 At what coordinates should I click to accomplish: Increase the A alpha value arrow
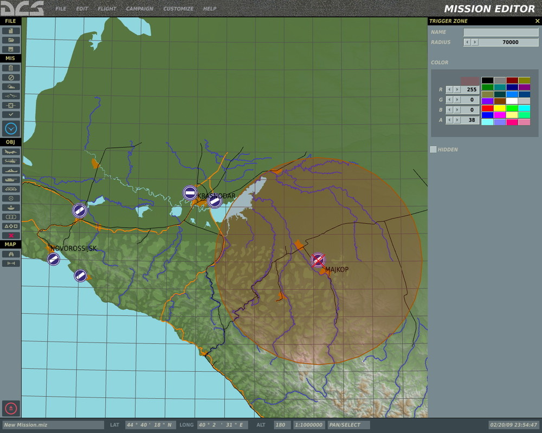[x=457, y=120]
